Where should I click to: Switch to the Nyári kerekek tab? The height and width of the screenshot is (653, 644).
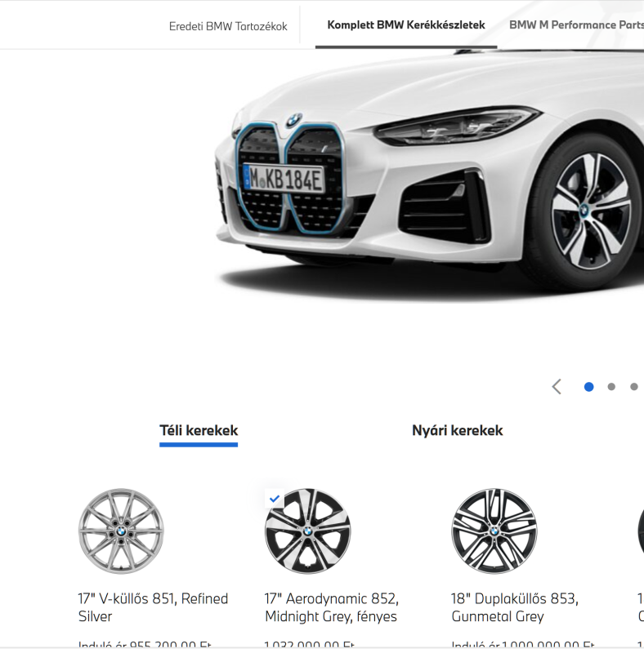coord(457,430)
